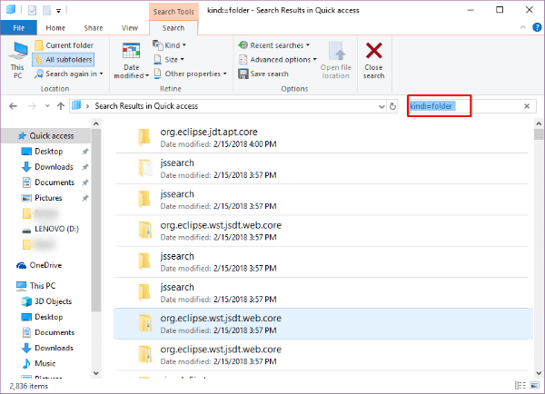This screenshot has width=545, height=394.
Task: Open the Other properties dropdown
Action: click(x=190, y=74)
